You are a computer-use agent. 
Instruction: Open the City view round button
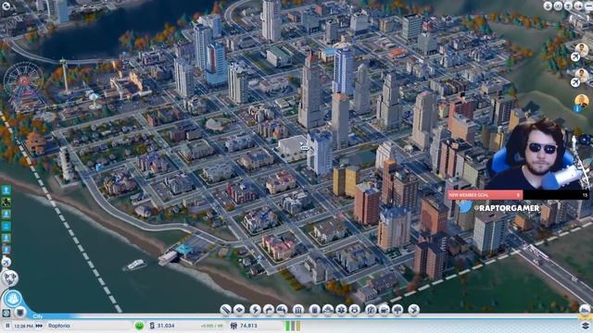(x=13, y=299)
